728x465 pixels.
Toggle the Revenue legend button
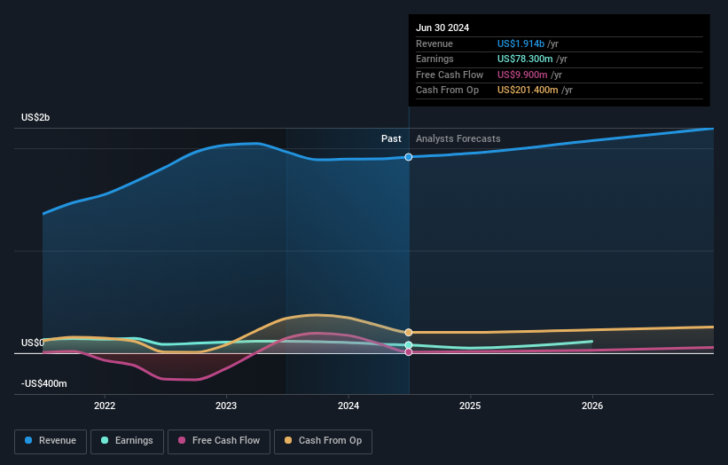point(51,441)
